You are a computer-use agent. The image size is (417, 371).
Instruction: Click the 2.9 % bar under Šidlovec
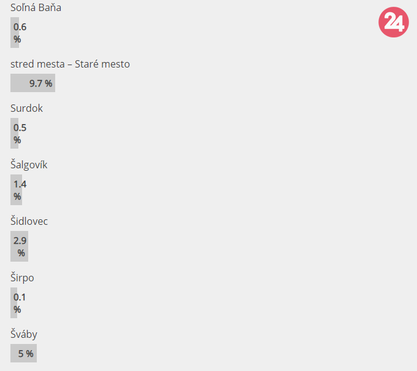point(19,246)
